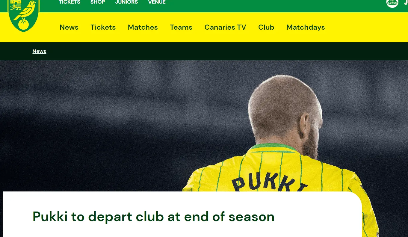Choose Teams from the main navigation
This screenshot has width=408, height=237.
181,27
